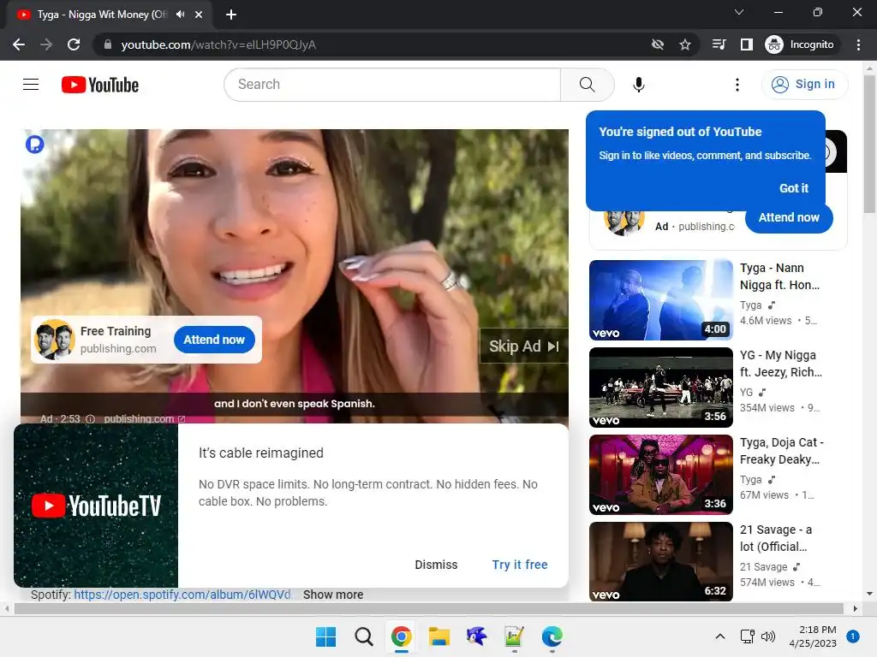Click the YouTube TV promo image
The image size is (877, 657).
point(96,506)
